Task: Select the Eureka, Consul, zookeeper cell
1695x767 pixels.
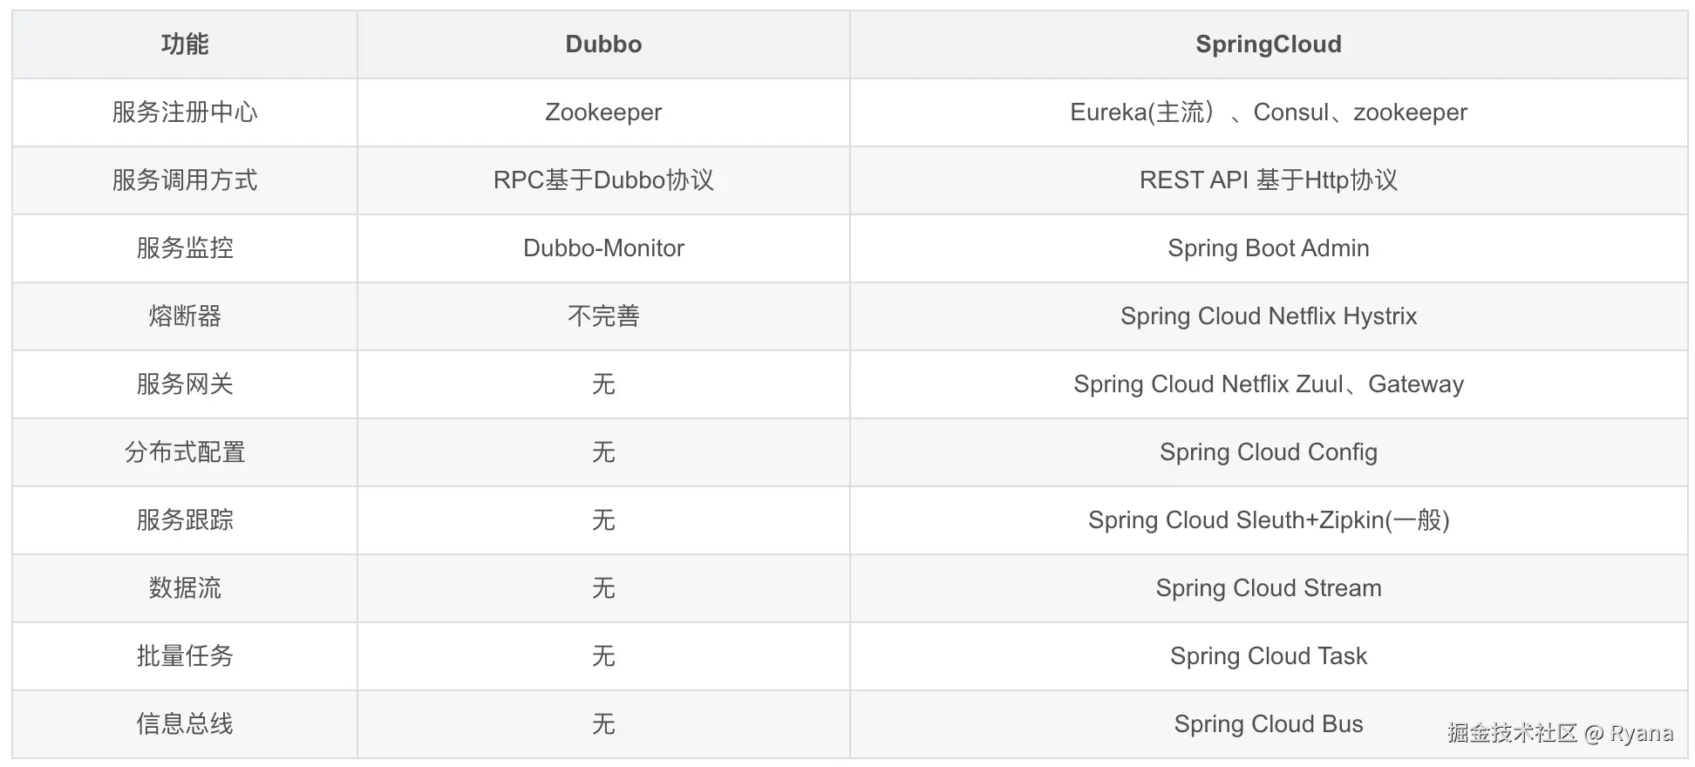Action: (x=1268, y=112)
